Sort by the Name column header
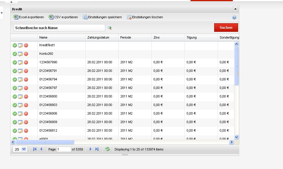 pos(43,38)
